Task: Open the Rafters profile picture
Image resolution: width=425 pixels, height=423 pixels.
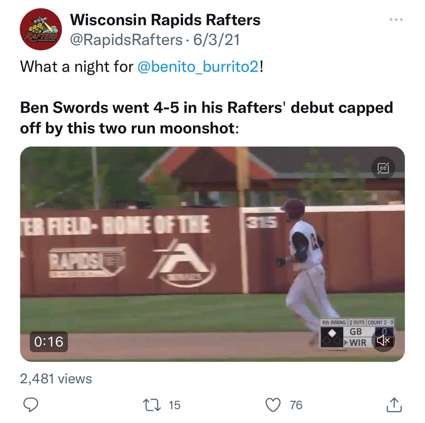Action: [x=41, y=29]
